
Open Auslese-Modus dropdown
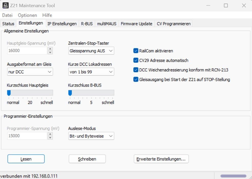pyautogui.click(x=91, y=136)
